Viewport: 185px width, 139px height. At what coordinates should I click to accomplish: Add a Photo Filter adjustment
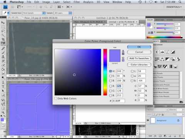[173, 59]
